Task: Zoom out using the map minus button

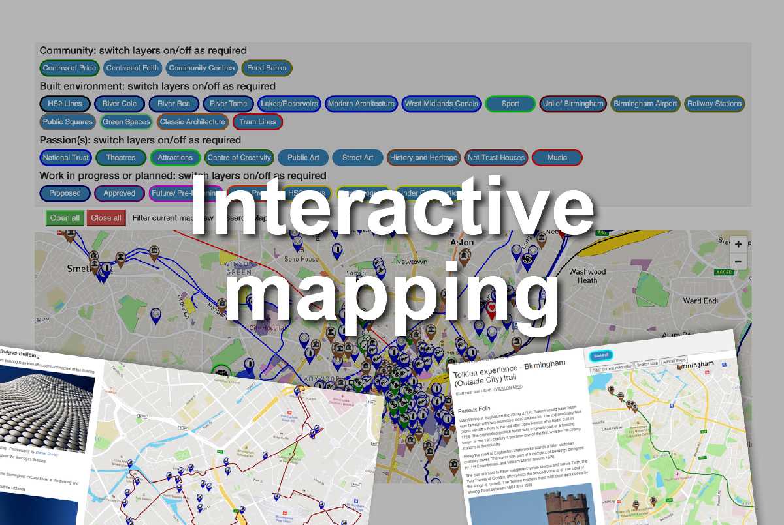Action: tap(738, 262)
